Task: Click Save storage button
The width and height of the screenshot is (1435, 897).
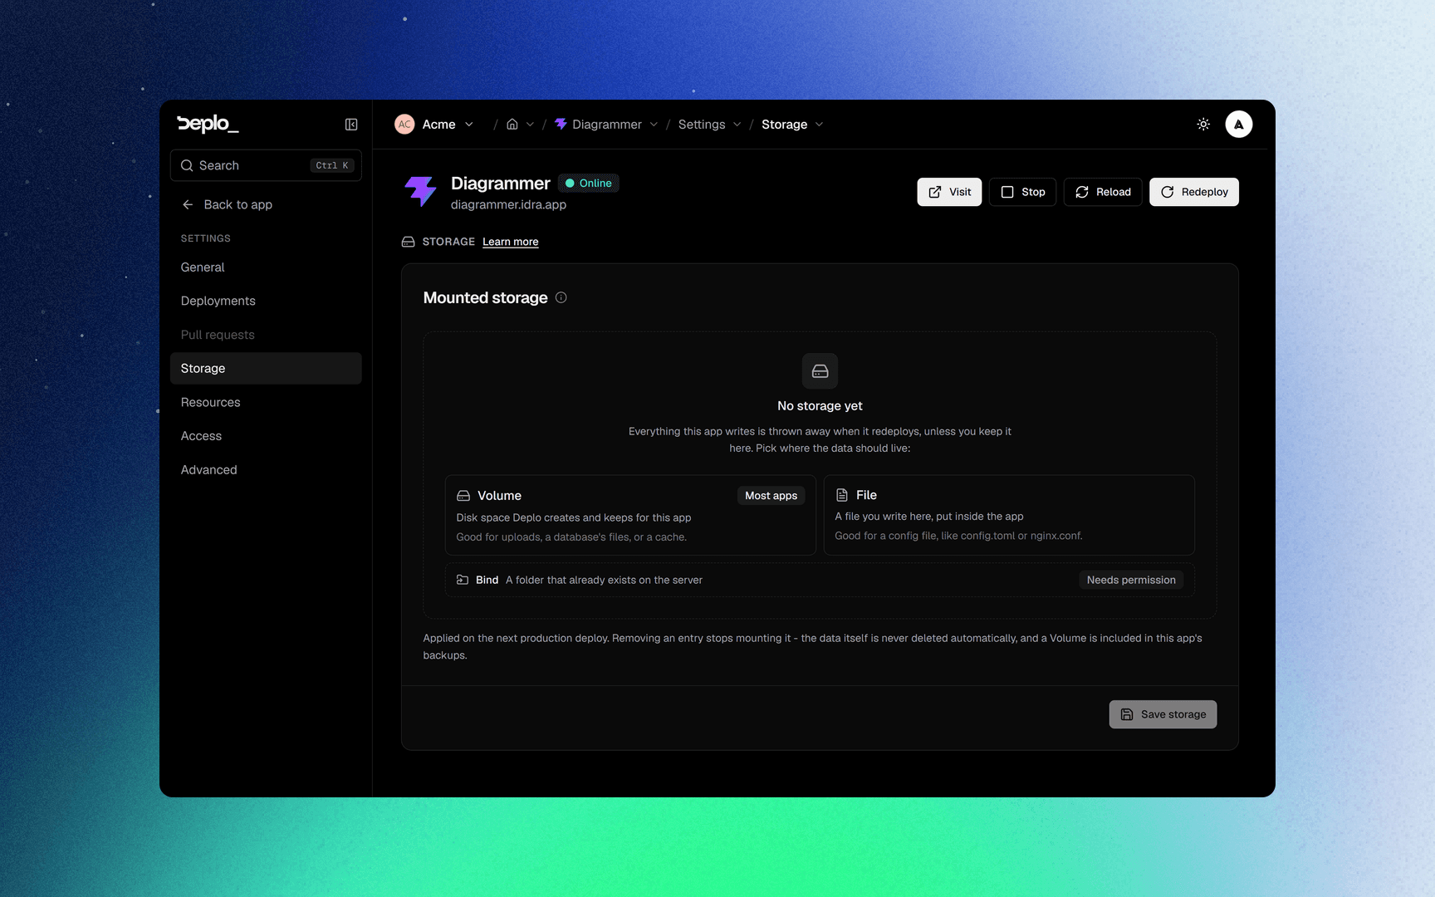Action: click(x=1163, y=714)
